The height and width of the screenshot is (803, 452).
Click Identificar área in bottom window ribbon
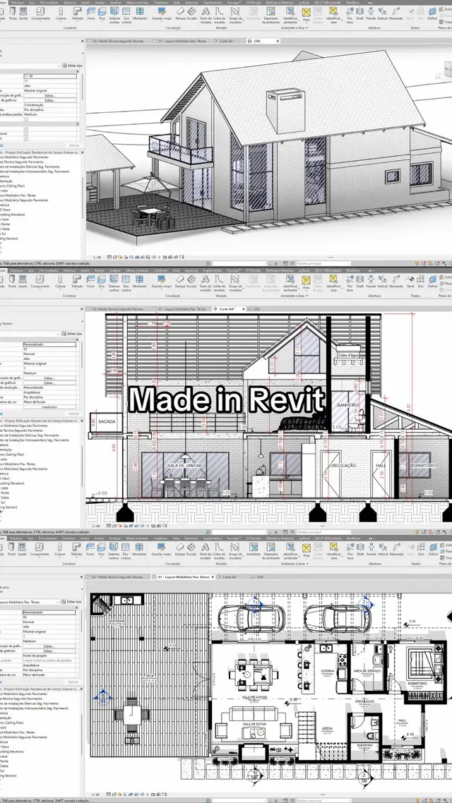pyautogui.click(x=333, y=552)
